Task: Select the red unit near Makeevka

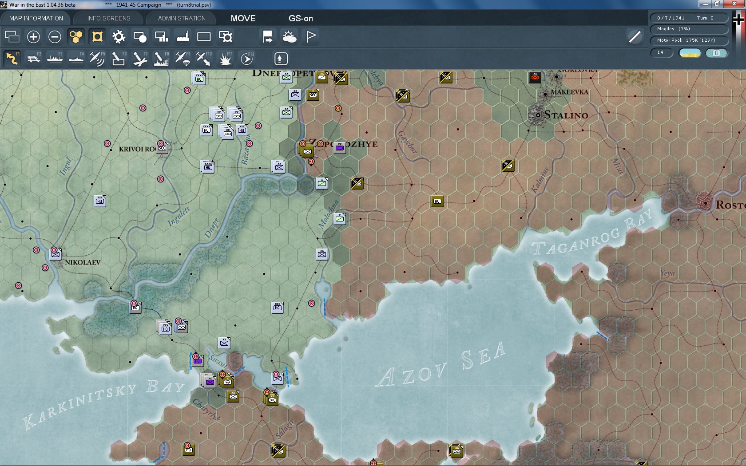Action: pos(535,78)
